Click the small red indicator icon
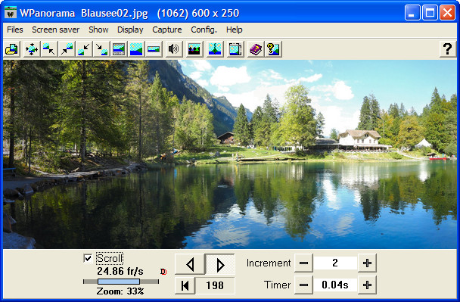 pyautogui.click(x=163, y=272)
